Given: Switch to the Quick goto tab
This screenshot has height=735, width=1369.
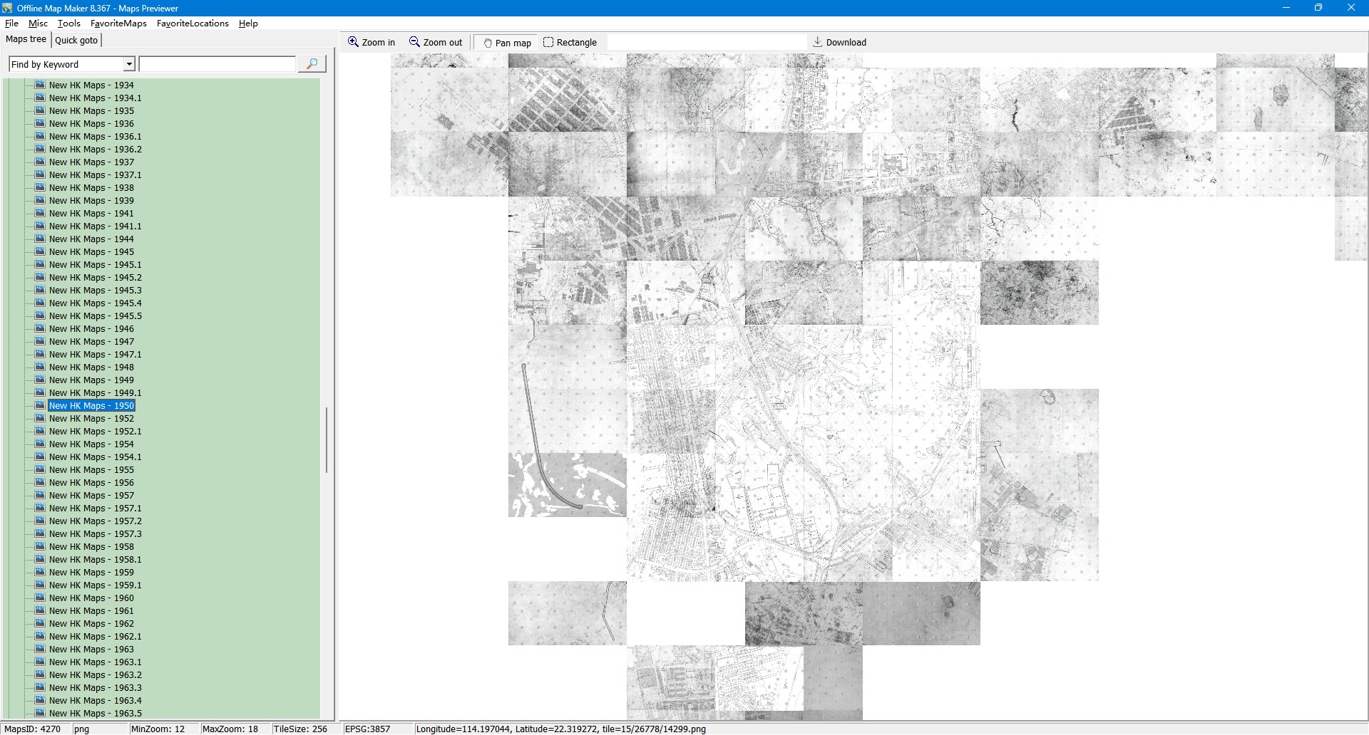Looking at the screenshot, I should click(76, 40).
